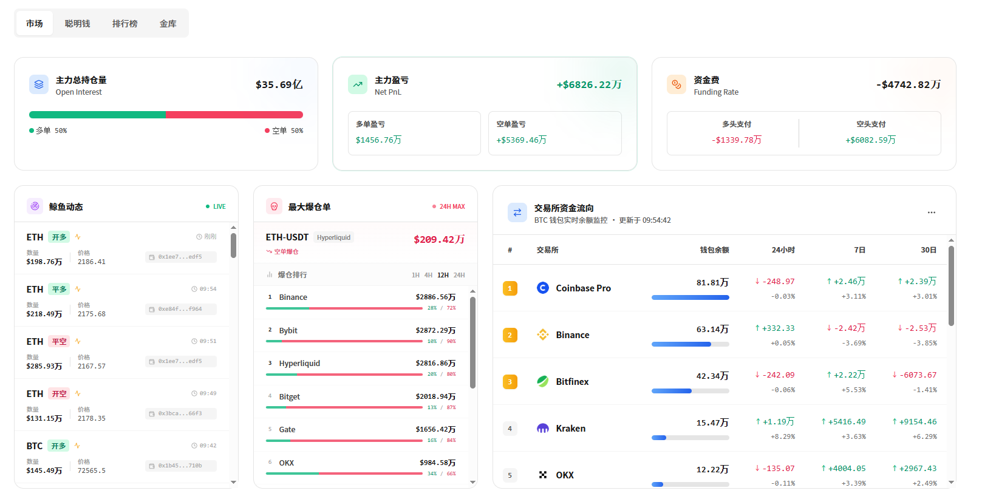Select the 1H liquidation timeframe
982x499 pixels.
[x=415, y=275]
